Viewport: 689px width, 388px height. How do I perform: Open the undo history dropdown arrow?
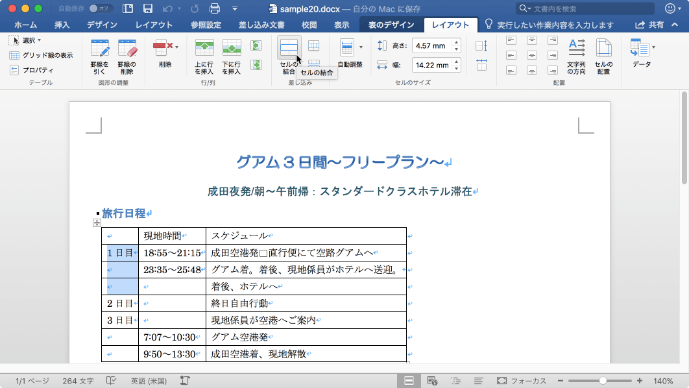coord(179,8)
